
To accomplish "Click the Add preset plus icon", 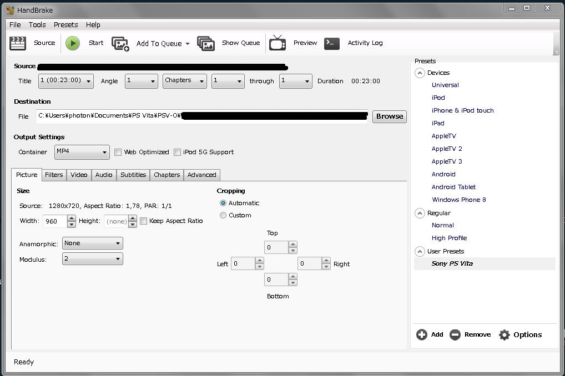I will (x=422, y=334).
